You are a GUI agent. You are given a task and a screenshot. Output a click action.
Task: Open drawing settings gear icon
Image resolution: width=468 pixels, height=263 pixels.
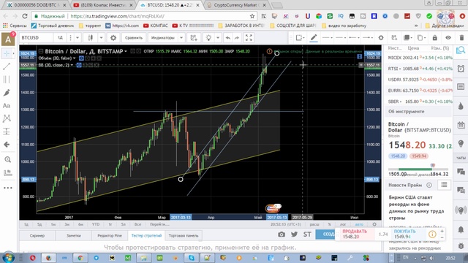[381, 37]
